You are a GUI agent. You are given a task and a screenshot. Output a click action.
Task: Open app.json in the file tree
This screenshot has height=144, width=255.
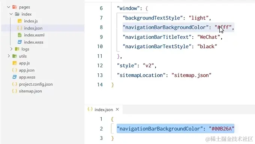pos(27,70)
